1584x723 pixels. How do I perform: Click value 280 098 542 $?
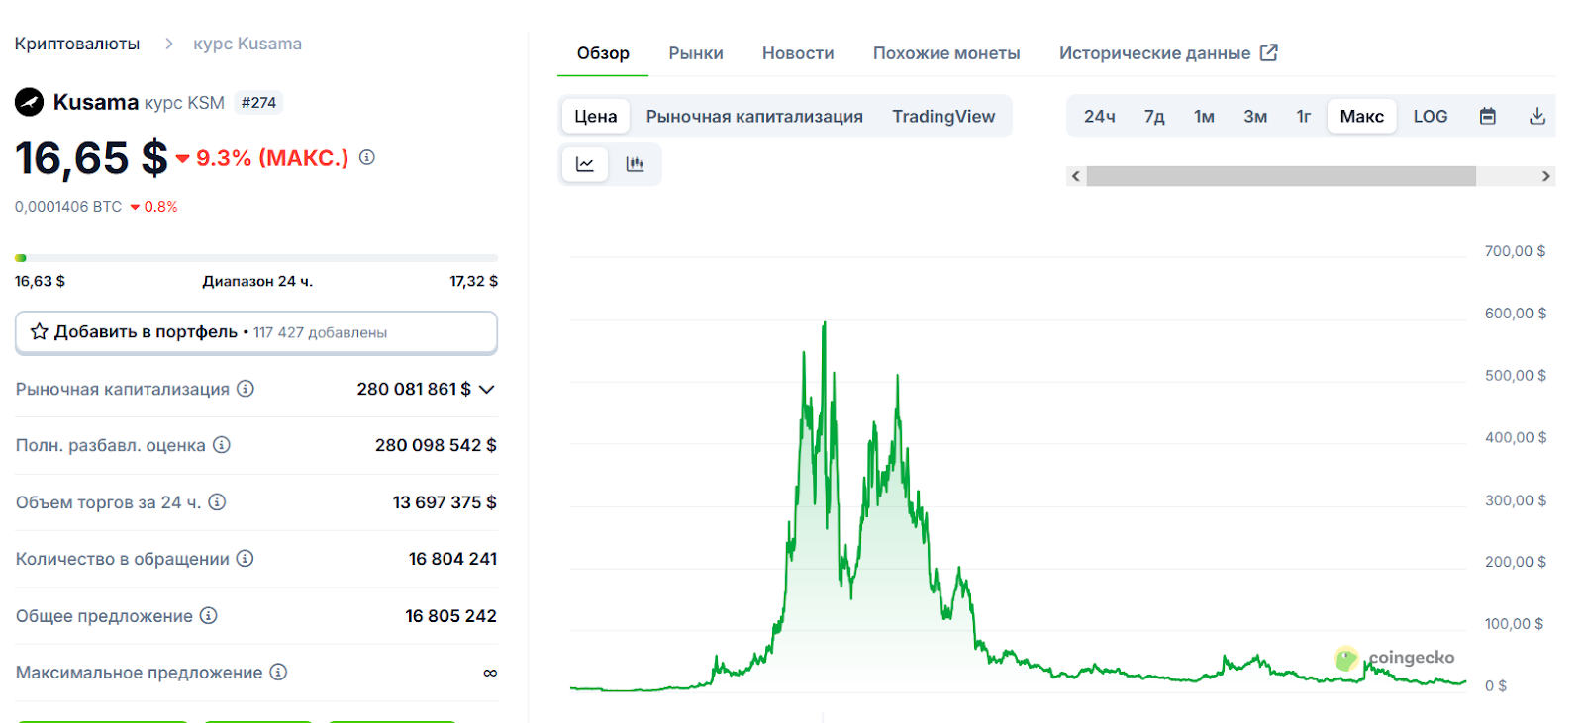click(436, 445)
